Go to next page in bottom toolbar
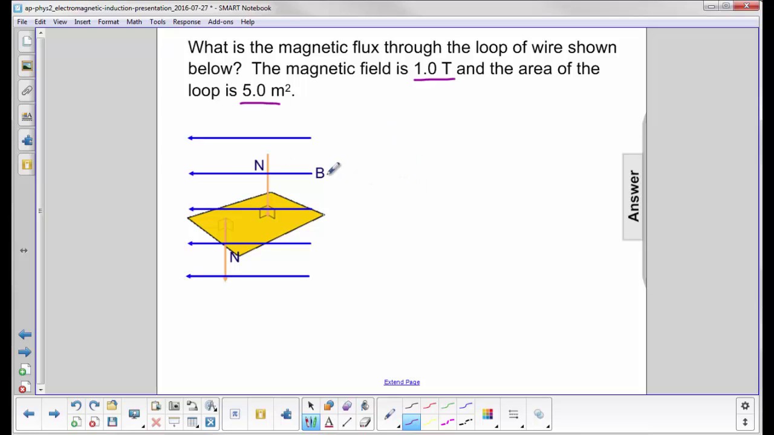The width and height of the screenshot is (774, 435). (x=54, y=414)
